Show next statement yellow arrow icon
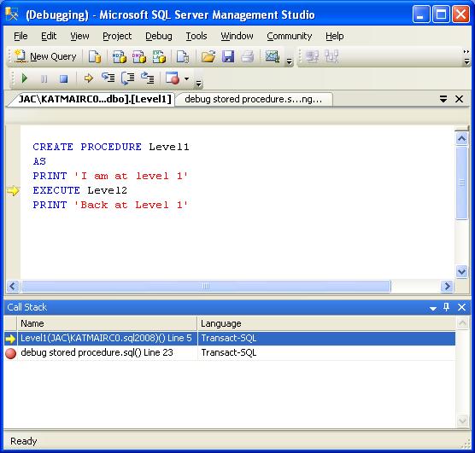475x453 pixels. pyautogui.click(x=89, y=78)
